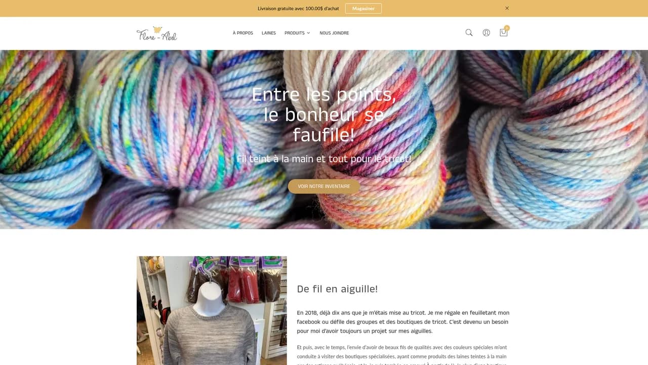
Task: Click the 'De fil en aiguille!' heading
Action: click(337, 289)
